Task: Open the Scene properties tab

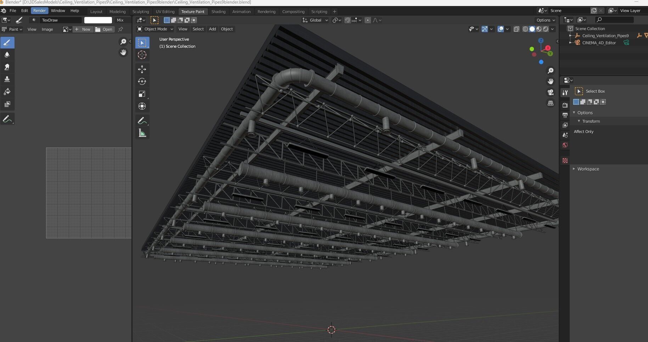Action: (x=565, y=135)
